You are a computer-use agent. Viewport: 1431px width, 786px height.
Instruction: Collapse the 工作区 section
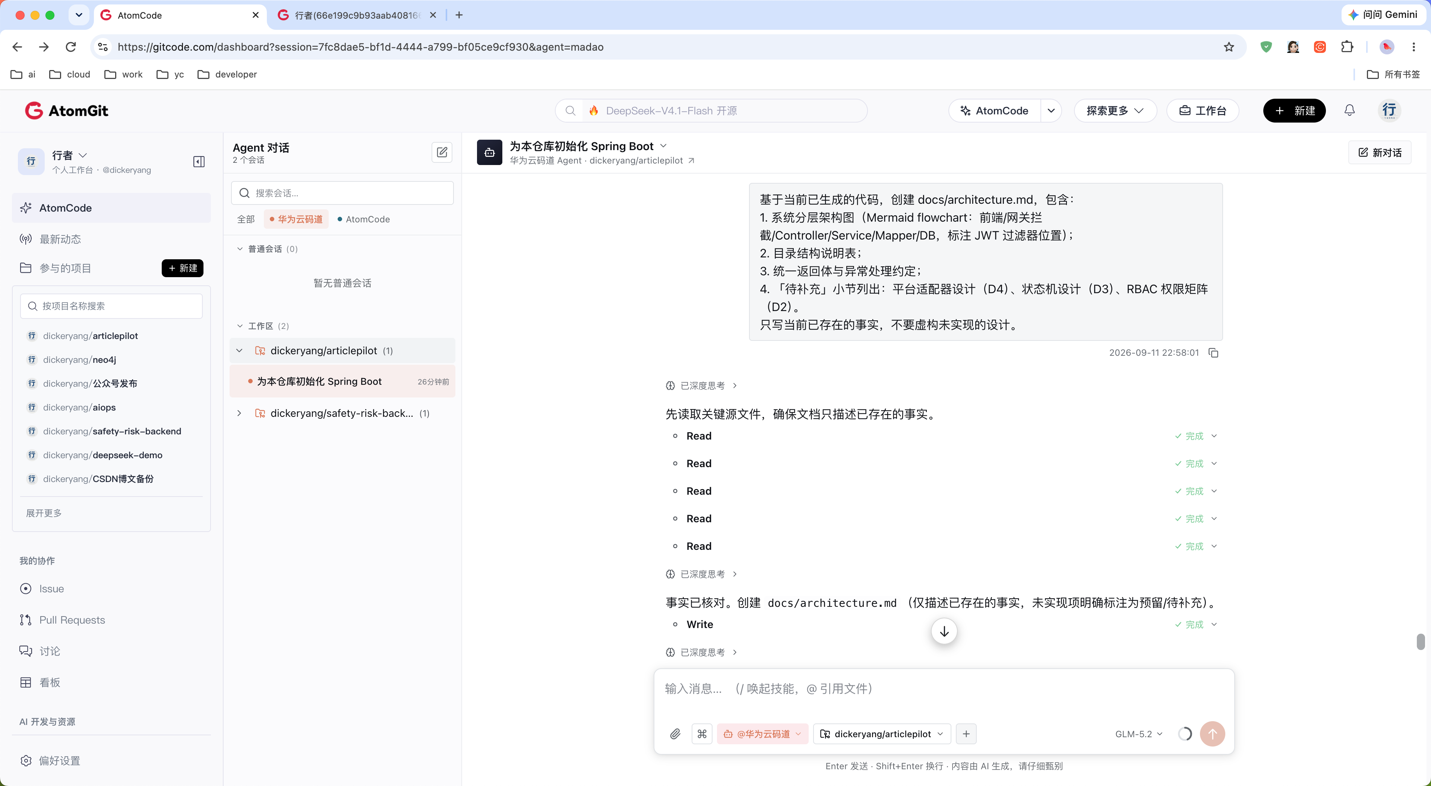point(239,326)
